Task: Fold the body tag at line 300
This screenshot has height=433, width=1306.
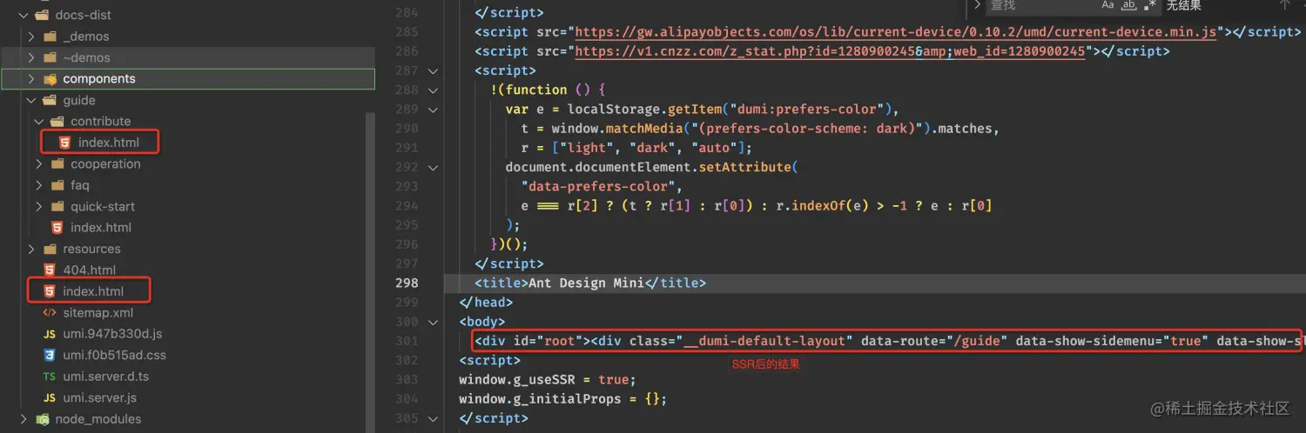Action: point(434,322)
